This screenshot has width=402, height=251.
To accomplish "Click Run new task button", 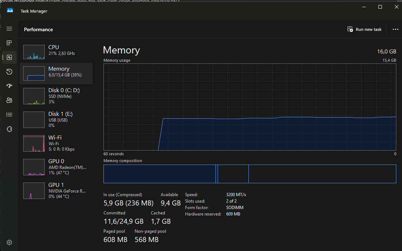I will (x=364, y=29).
